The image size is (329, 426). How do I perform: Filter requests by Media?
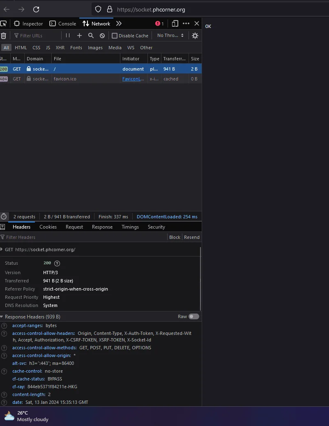115,48
